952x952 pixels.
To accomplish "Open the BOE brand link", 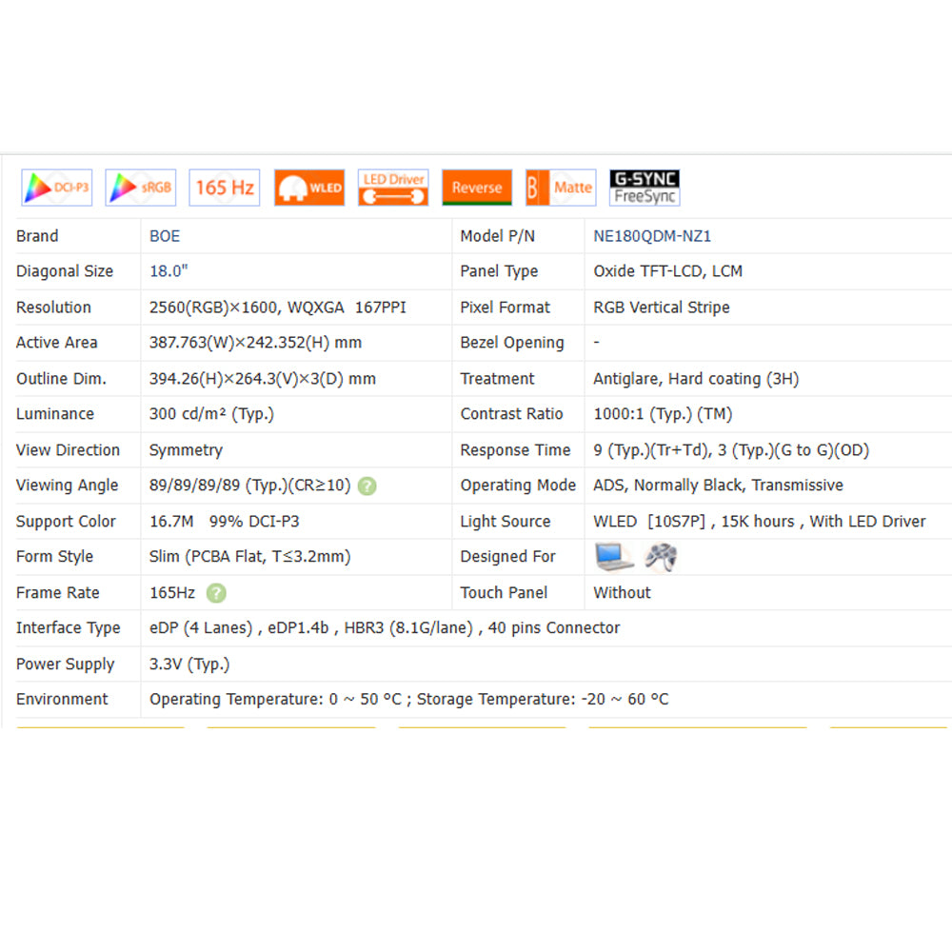I will tap(165, 236).
